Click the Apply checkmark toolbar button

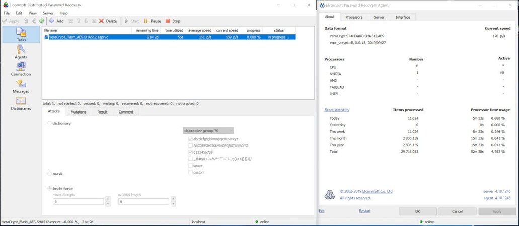pyautogui.click(x=11, y=21)
